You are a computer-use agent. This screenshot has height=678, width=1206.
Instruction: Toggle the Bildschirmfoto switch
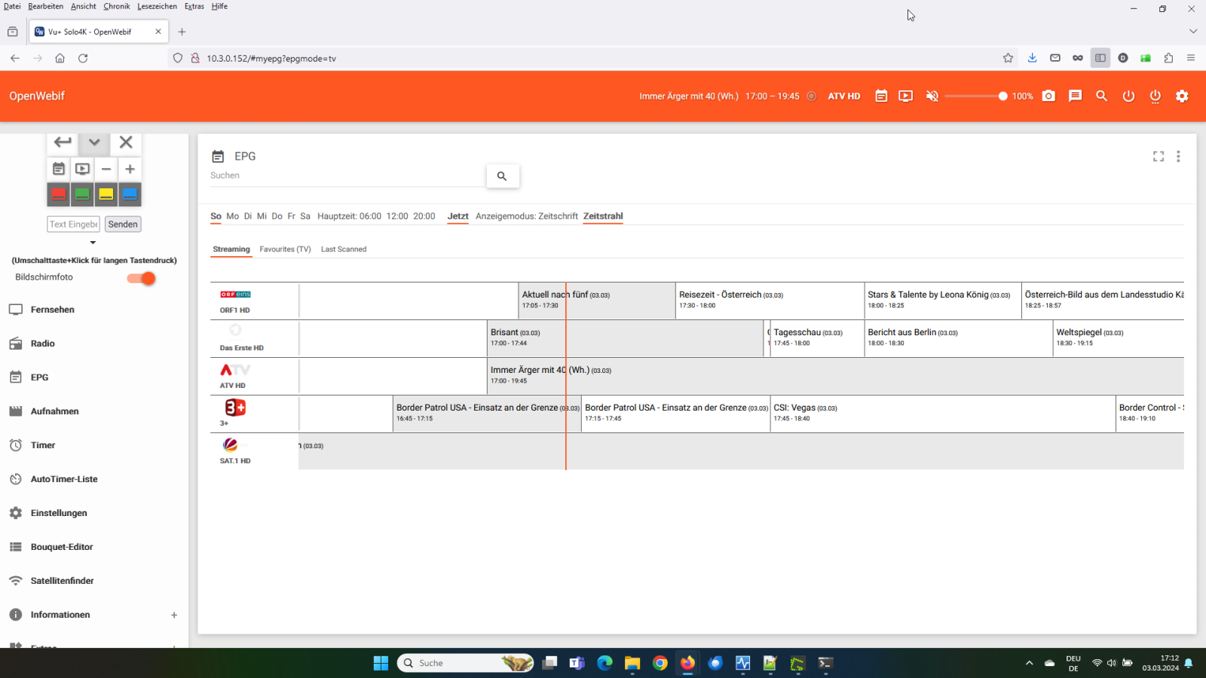pyautogui.click(x=141, y=278)
